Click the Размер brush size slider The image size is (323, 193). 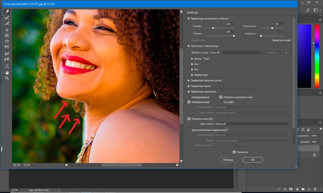pyautogui.click(x=220, y=28)
